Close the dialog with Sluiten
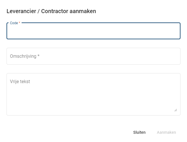The width and height of the screenshot is (187, 142). [x=139, y=132]
